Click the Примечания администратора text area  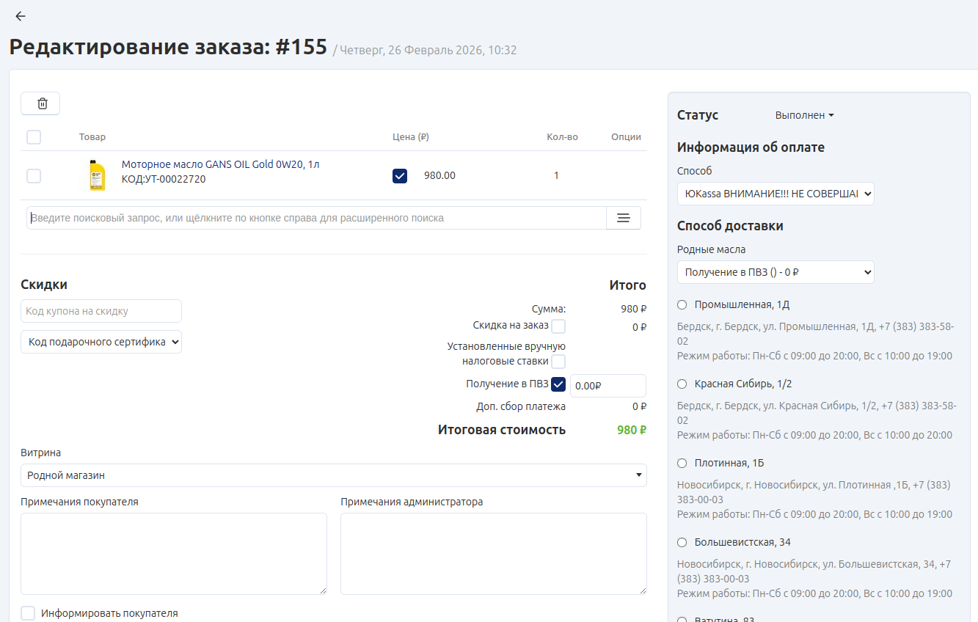click(x=493, y=553)
